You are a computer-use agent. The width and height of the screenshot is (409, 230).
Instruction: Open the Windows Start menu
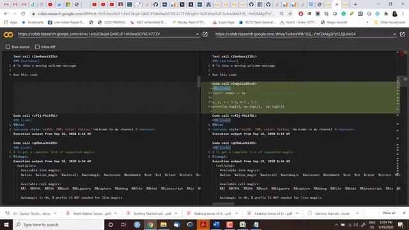point(6,224)
